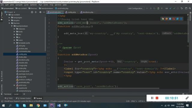Toggle the Favorites tool window side tab
Viewport: 192px width, 108px height.
tap(1, 89)
